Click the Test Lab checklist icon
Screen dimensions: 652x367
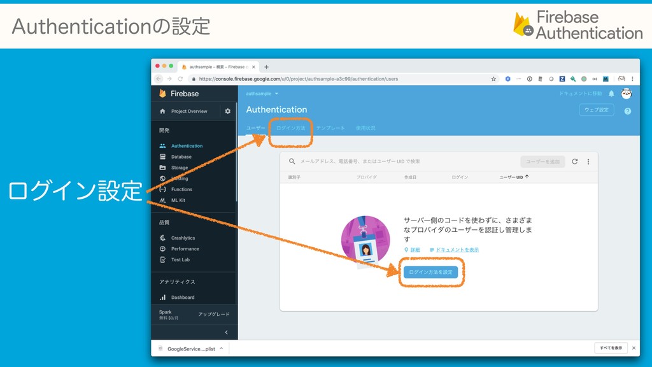162,260
